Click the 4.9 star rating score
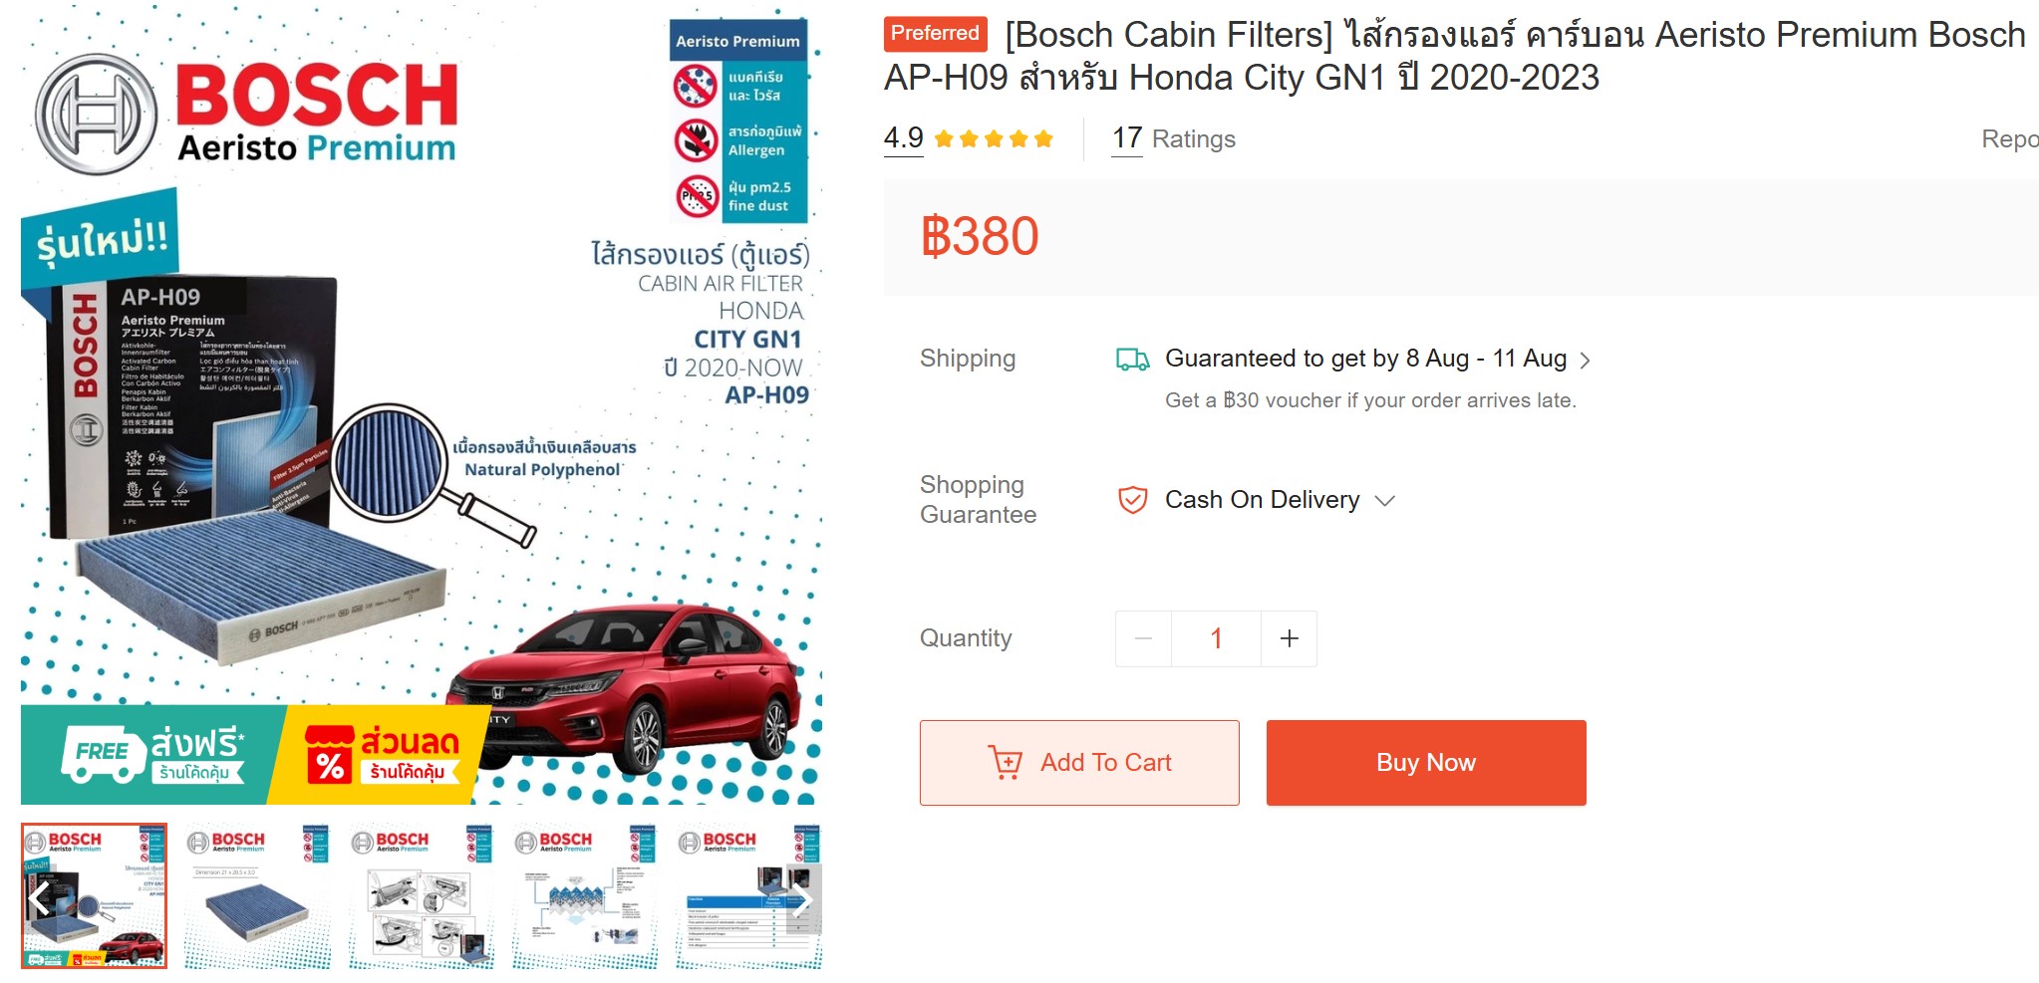2039x983 pixels. [x=903, y=137]
